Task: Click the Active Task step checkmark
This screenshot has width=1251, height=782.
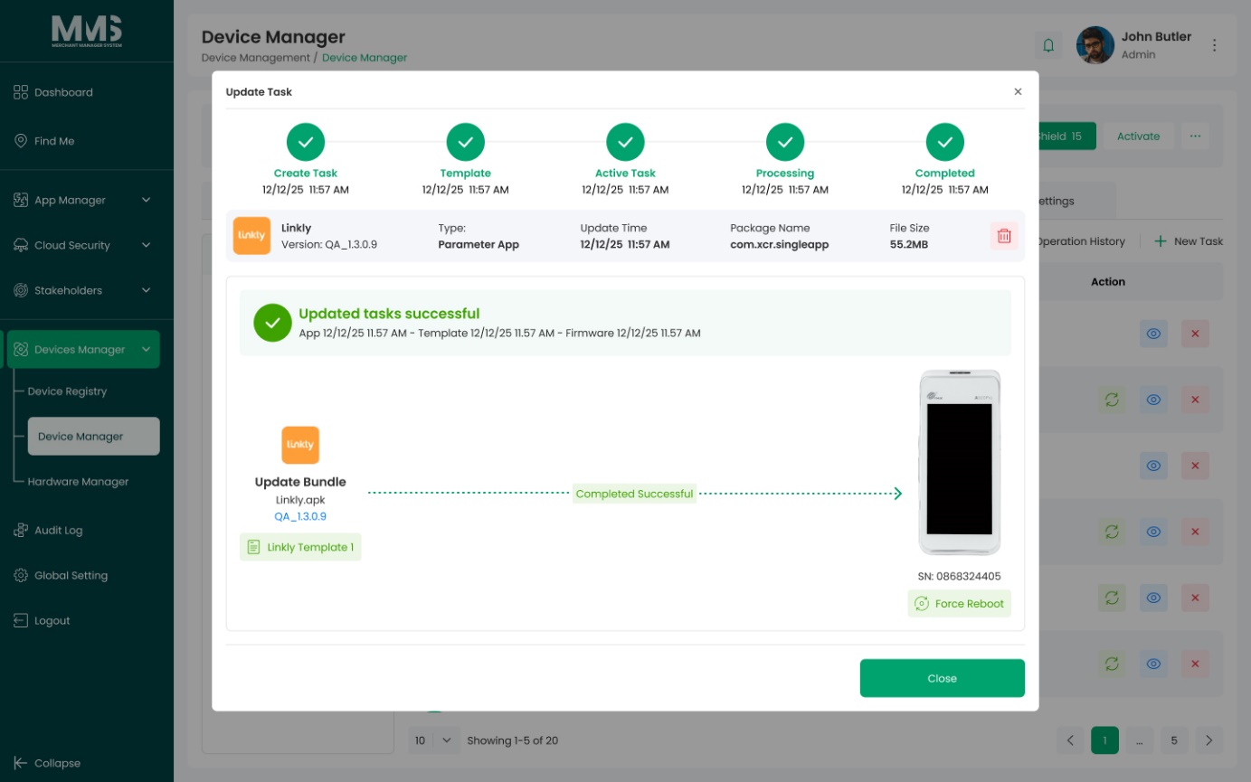Action: [625, 142]
